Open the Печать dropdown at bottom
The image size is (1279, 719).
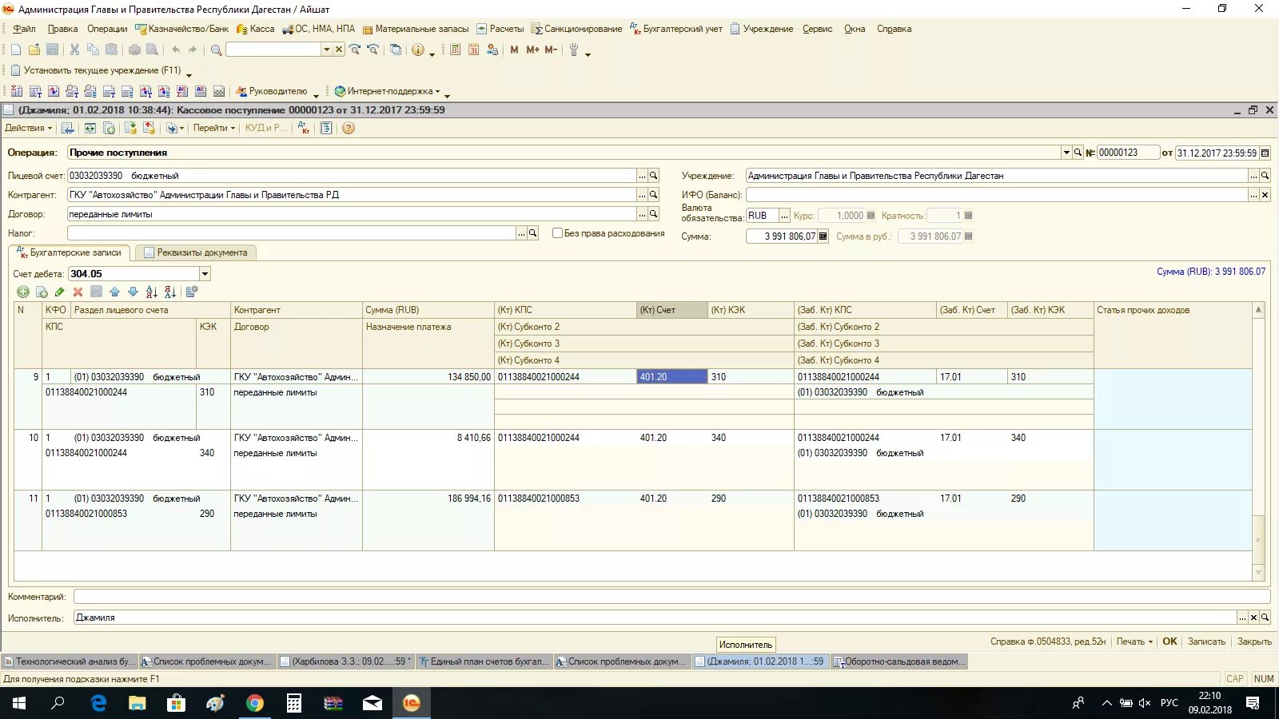click(x=1134, y=642)
